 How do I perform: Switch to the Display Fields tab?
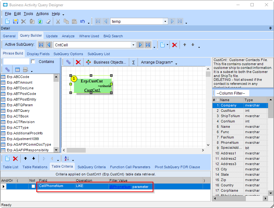pos(38,54)
